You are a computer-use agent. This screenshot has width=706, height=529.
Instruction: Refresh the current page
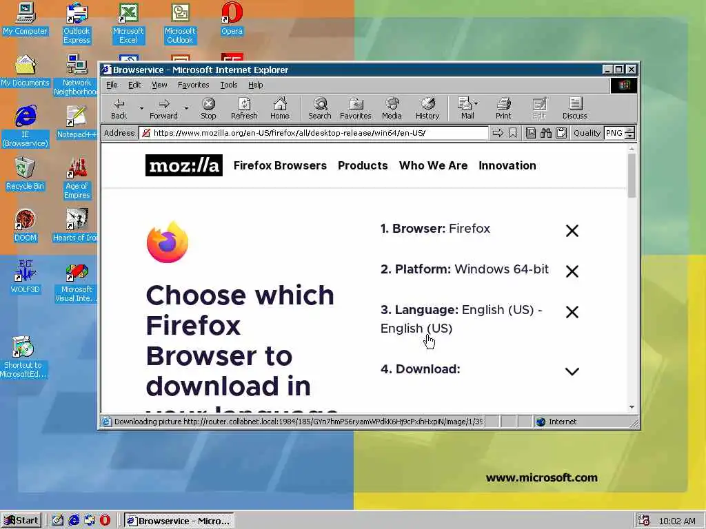click(x=244, y=108)
